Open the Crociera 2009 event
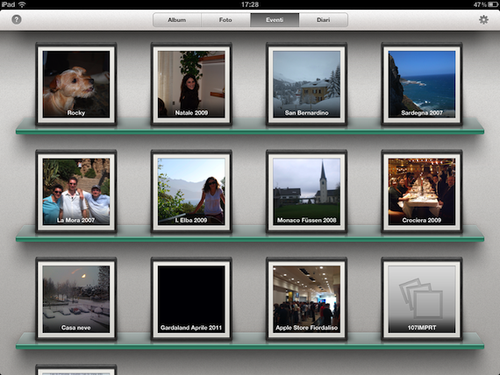Screen dimensions: 500x375 click(x=422, y=192)
